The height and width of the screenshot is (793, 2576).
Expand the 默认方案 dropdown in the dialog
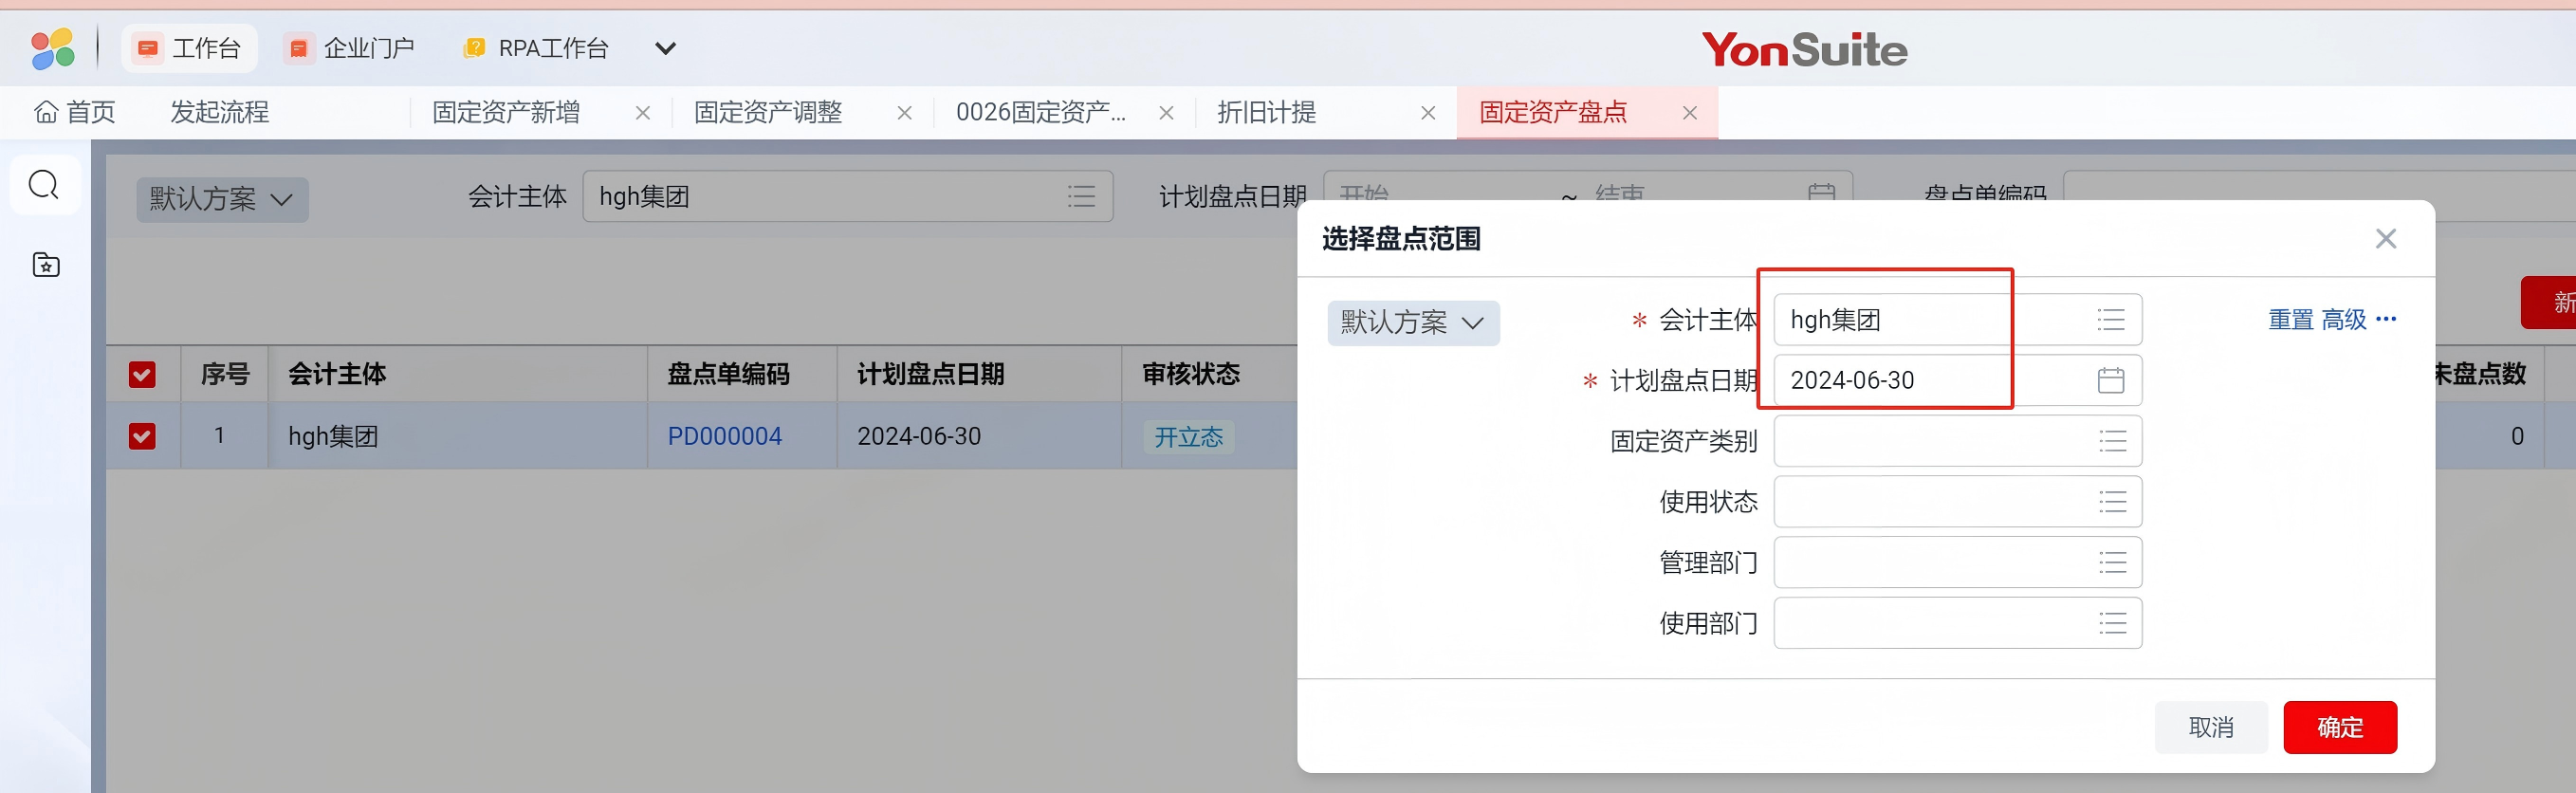1413,323
